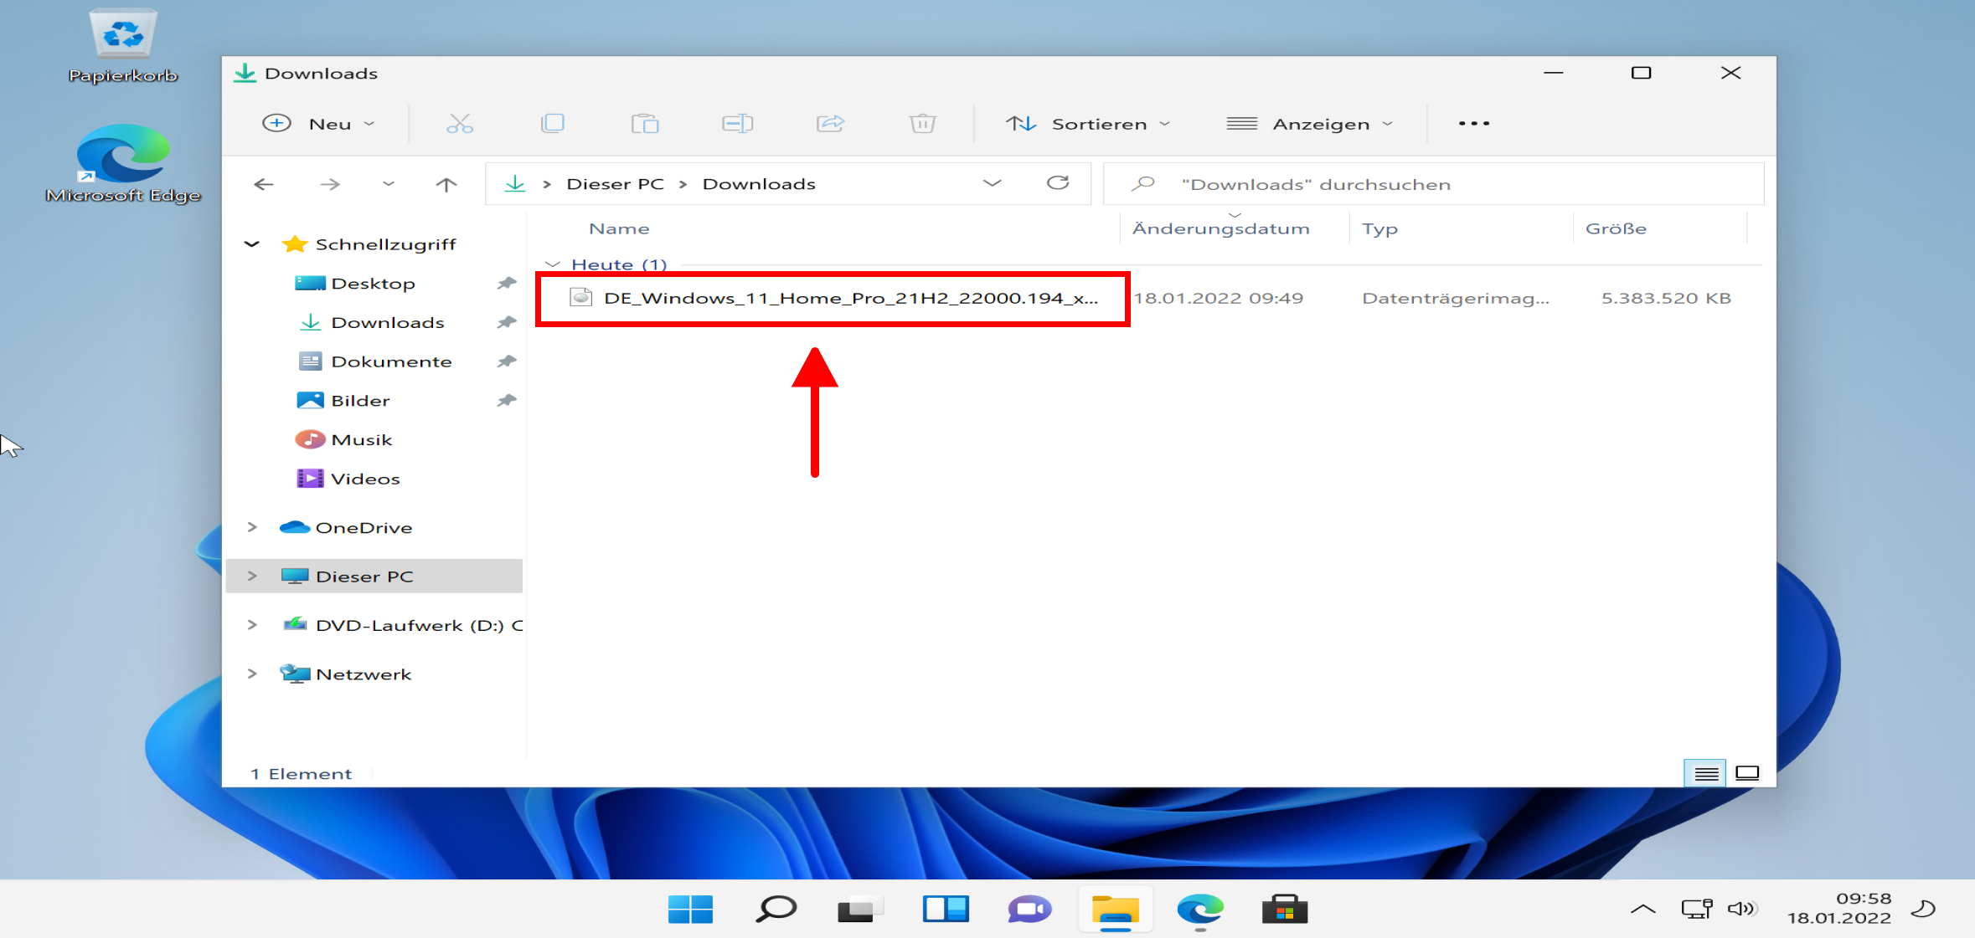The image size is (1975, 938).
Task: Sort by the Name column header
Action: [x=619, y=228]
